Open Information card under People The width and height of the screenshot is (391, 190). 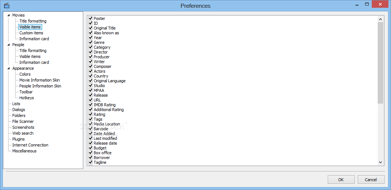coord(34,62)
